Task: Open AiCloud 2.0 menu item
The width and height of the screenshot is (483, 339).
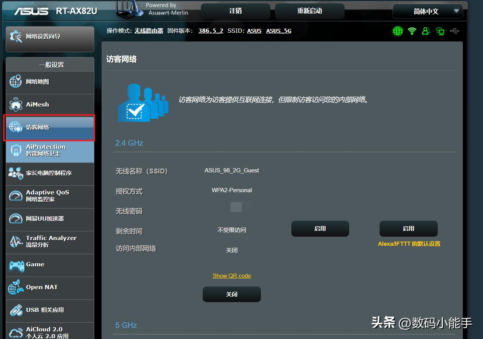Action: pos(50,331)
